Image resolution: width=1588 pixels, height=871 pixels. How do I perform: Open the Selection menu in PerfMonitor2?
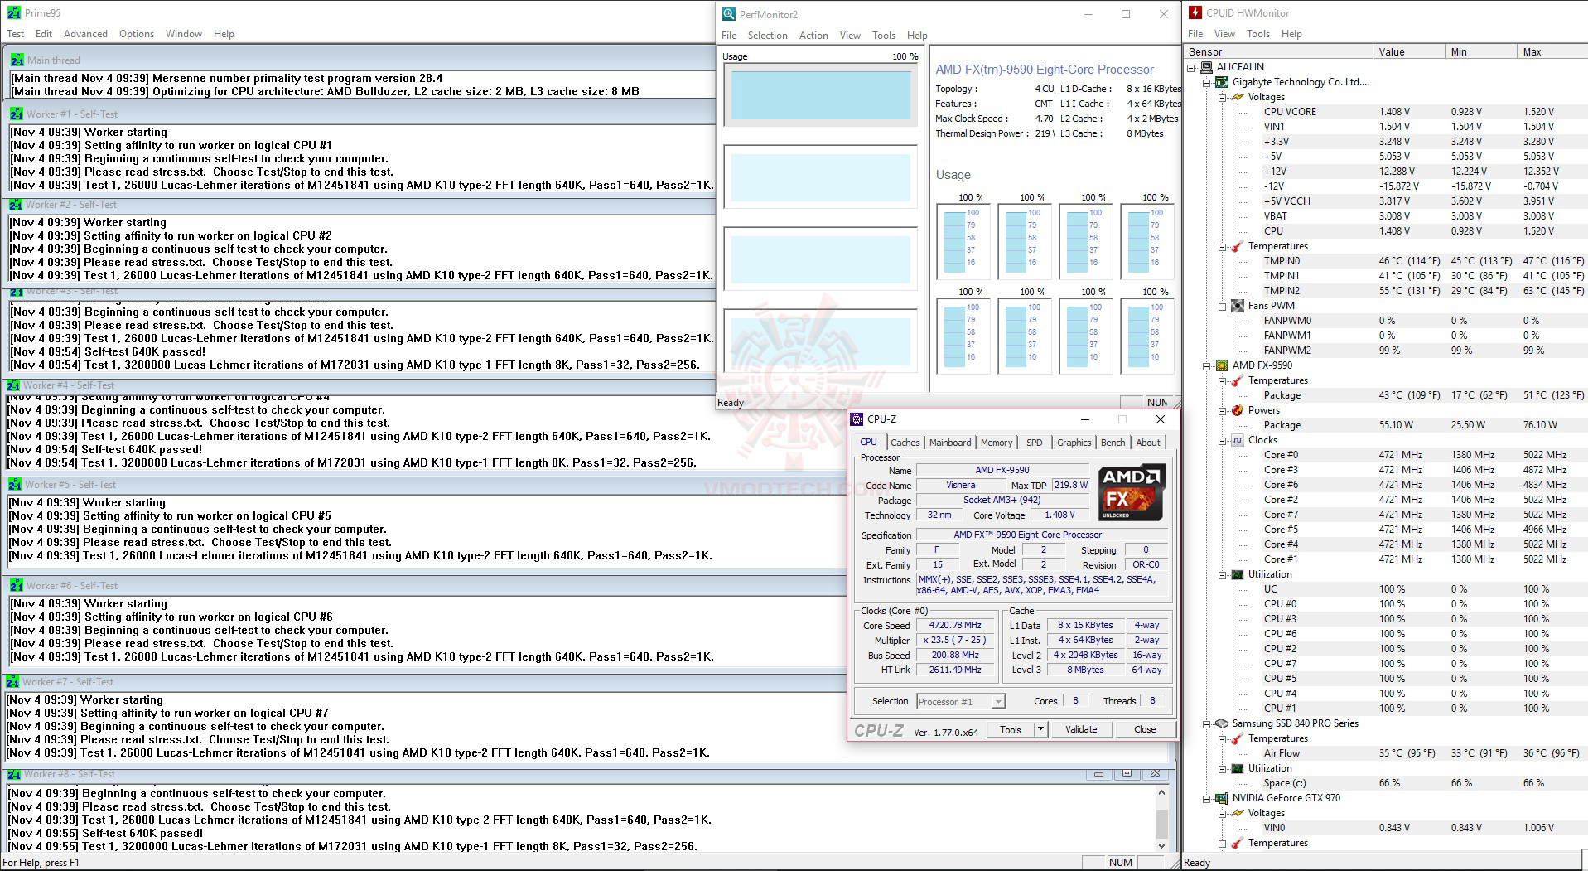[768, 36]
